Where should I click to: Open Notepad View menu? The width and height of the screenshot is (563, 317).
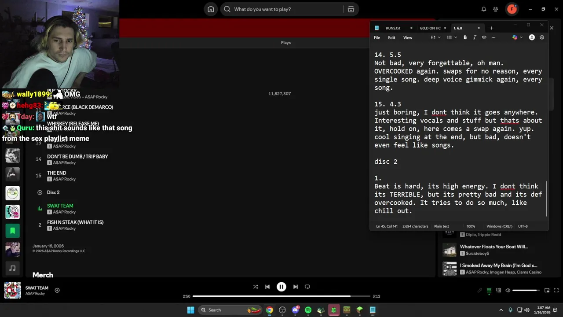tap(408, 37)
